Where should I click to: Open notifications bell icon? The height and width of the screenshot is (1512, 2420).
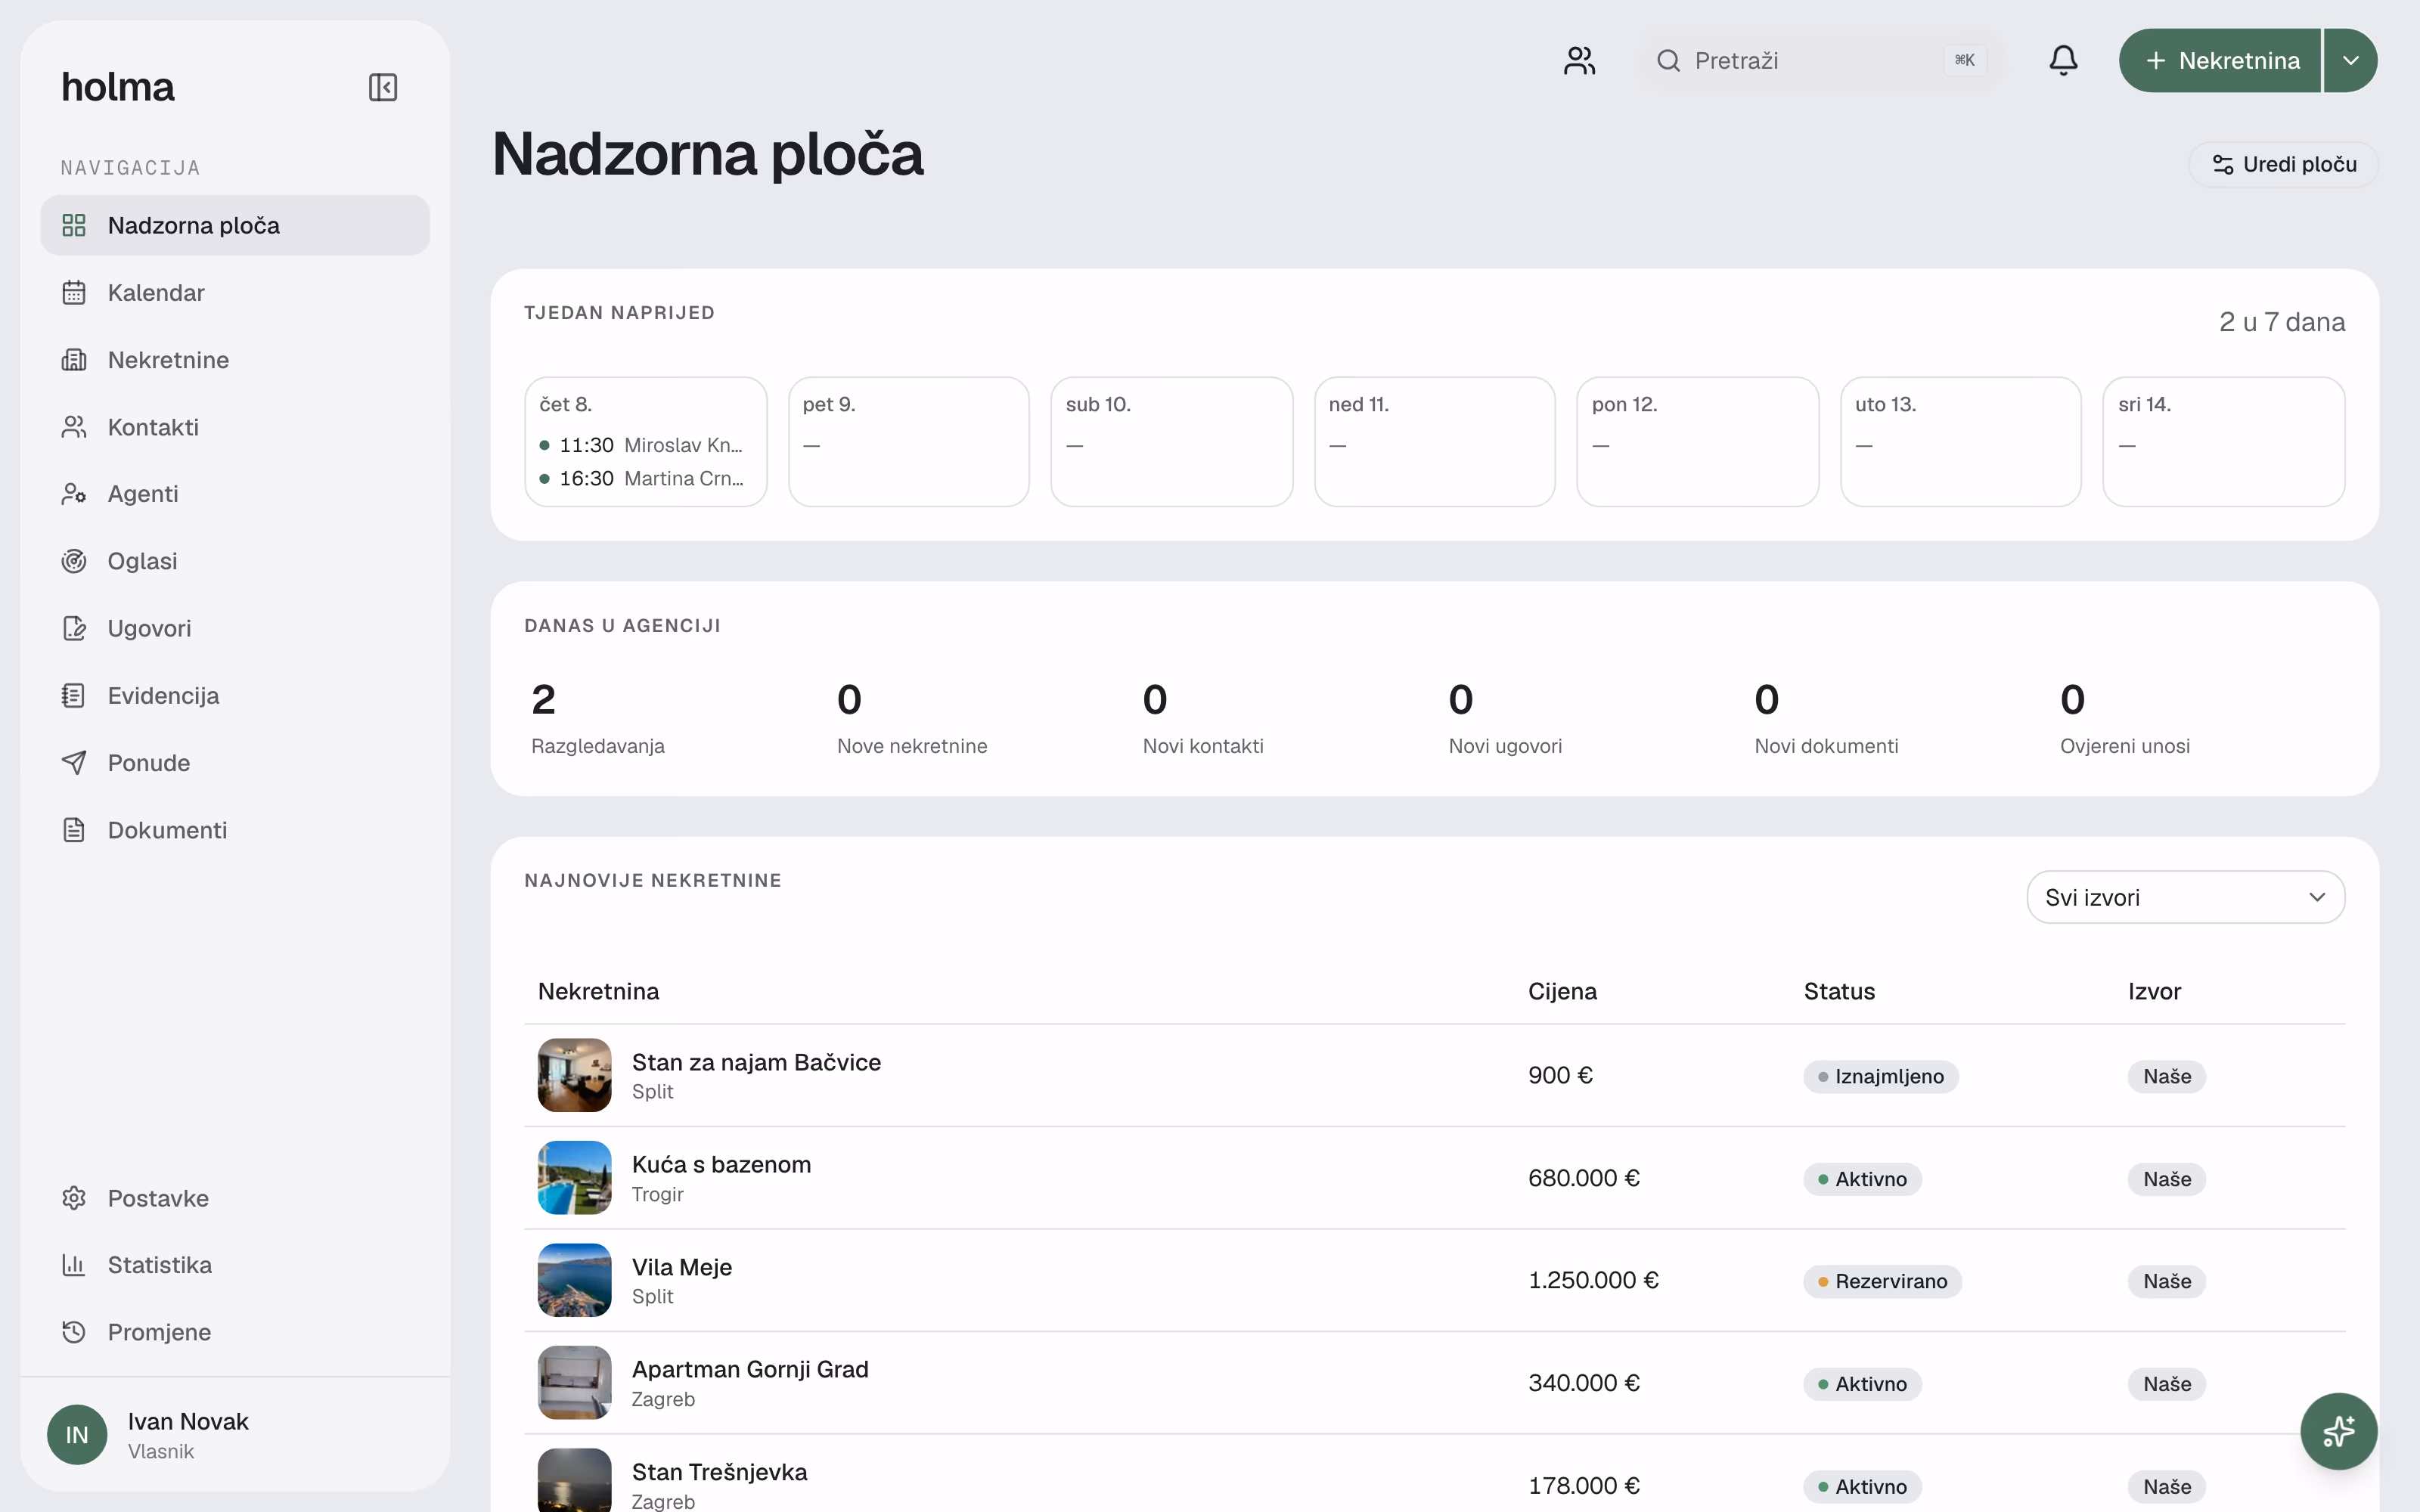click(2063, 60)
